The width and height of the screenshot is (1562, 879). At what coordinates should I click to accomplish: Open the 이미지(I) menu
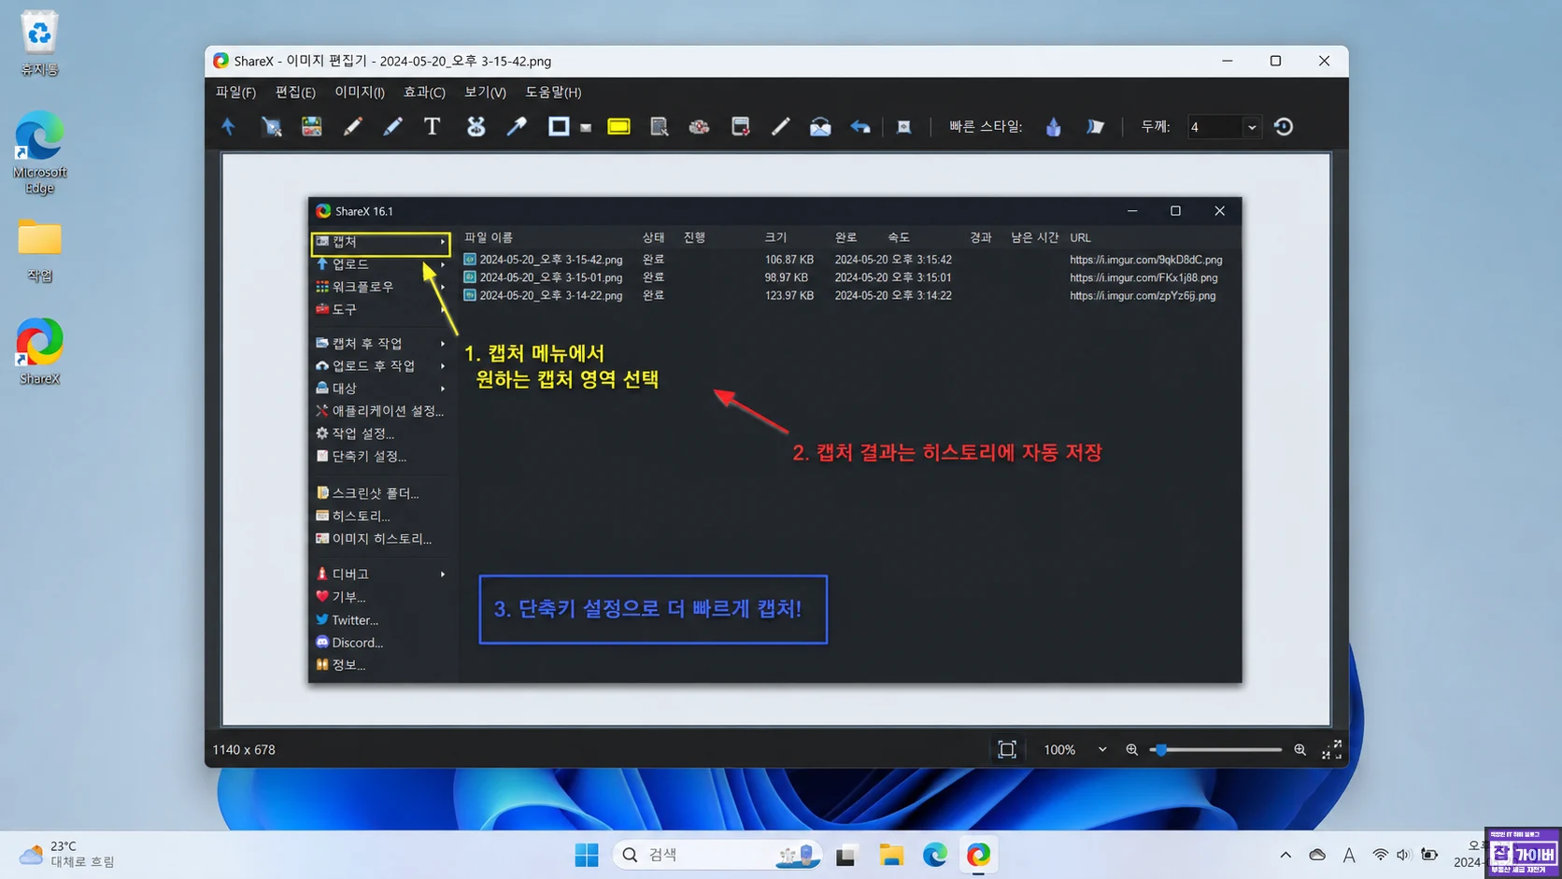360,92
